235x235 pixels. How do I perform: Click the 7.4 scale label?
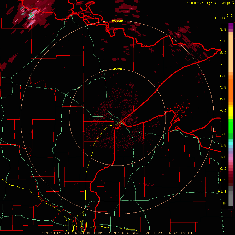click(x=223, y=64)
